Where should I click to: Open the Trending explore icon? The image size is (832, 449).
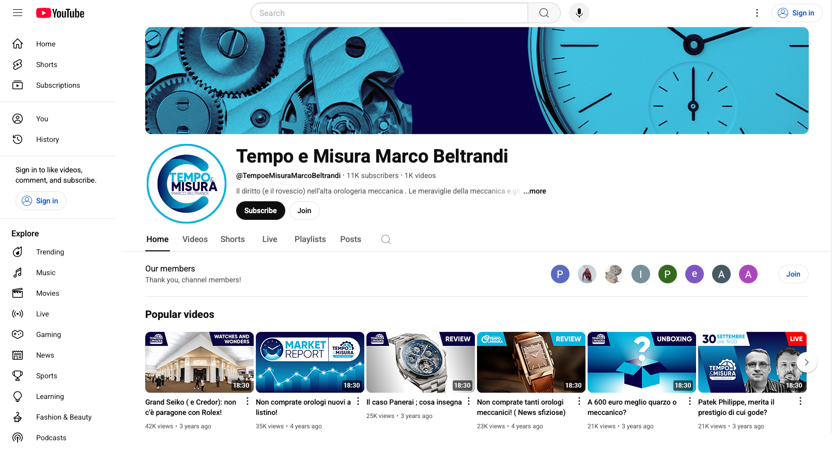point(18,252)
